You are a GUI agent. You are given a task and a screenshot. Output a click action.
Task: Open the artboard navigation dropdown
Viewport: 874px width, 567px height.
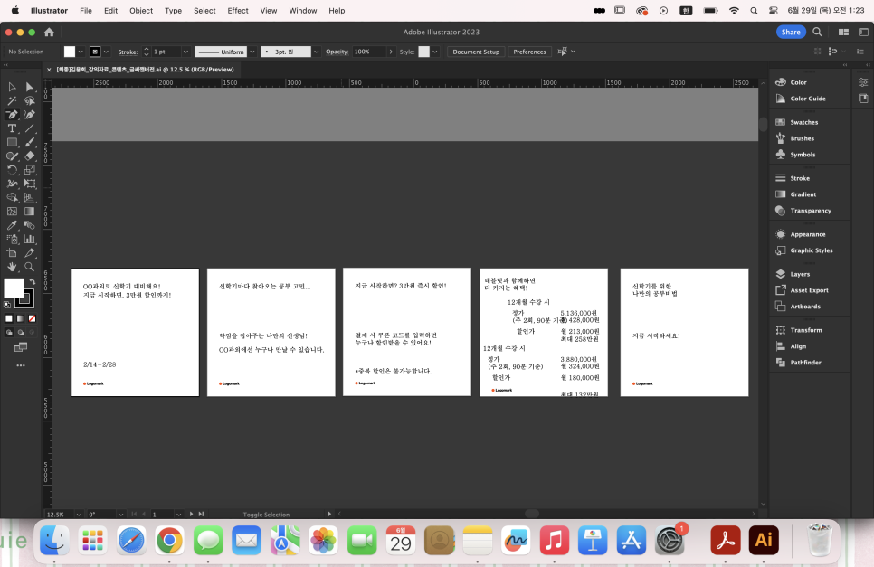click(x=178, y=514)
